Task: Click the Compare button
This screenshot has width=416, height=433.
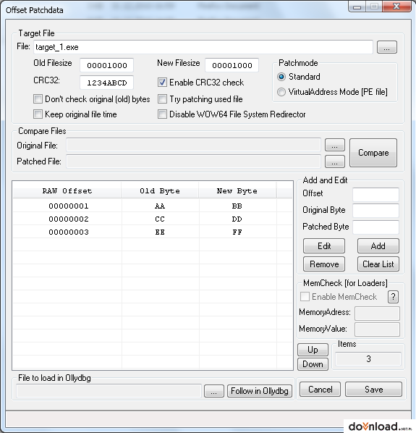Action: pos(373,153)
